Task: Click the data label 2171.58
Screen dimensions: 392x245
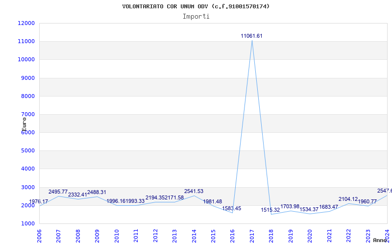Action: click(174, 197)
